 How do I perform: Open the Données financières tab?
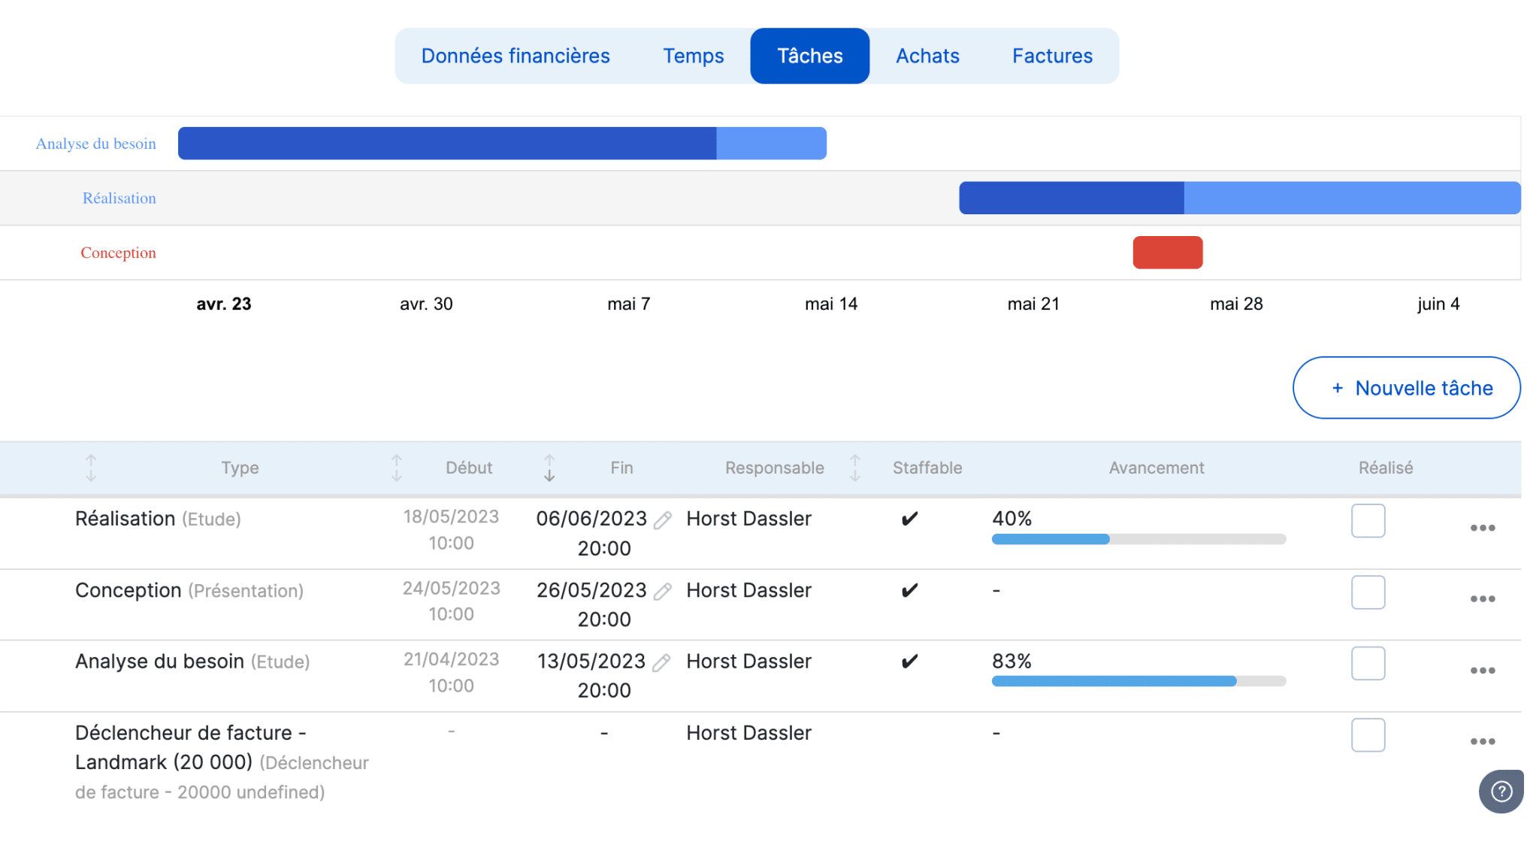point(516,55)
